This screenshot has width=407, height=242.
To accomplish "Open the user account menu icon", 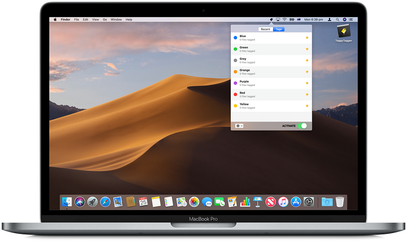I will (x=330, y=19).
